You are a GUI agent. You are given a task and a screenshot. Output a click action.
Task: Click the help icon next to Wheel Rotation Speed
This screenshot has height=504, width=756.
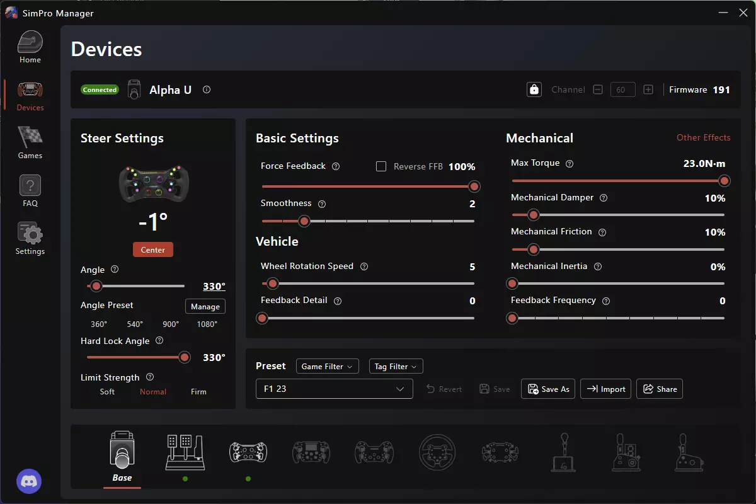(364, 266)
